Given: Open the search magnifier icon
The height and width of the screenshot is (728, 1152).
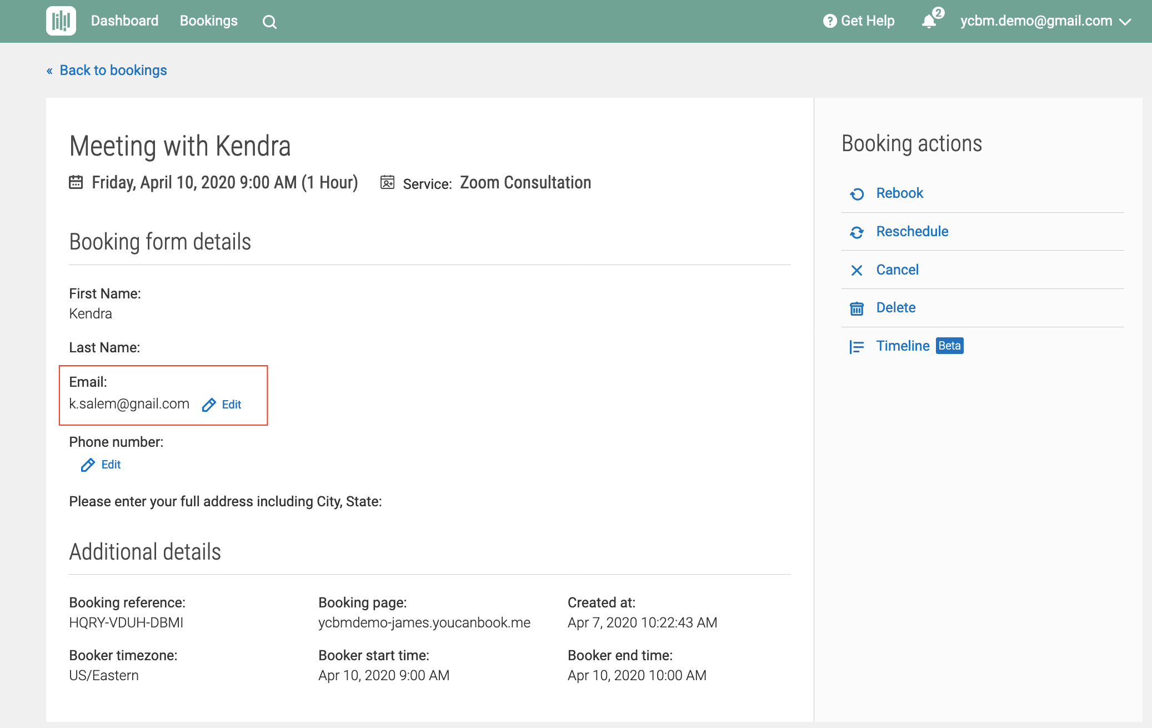Looking at the screenshot, I should (x=269, y=22).
